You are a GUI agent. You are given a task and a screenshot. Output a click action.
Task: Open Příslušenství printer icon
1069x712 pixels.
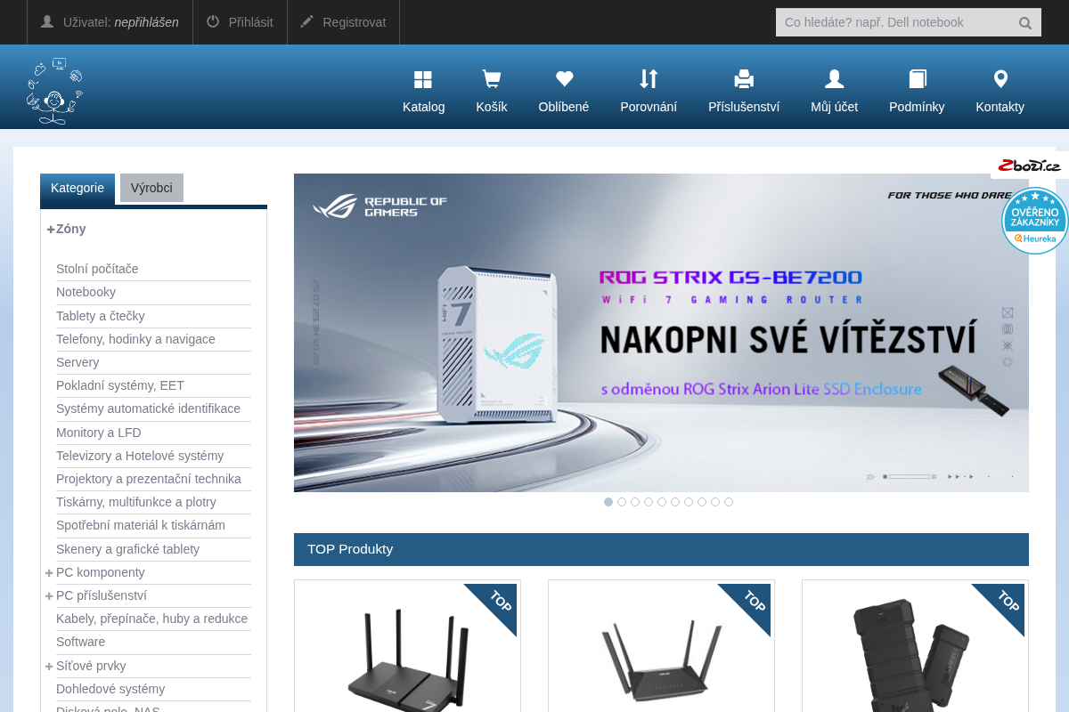pyautogui.click(x=744, y=79)
